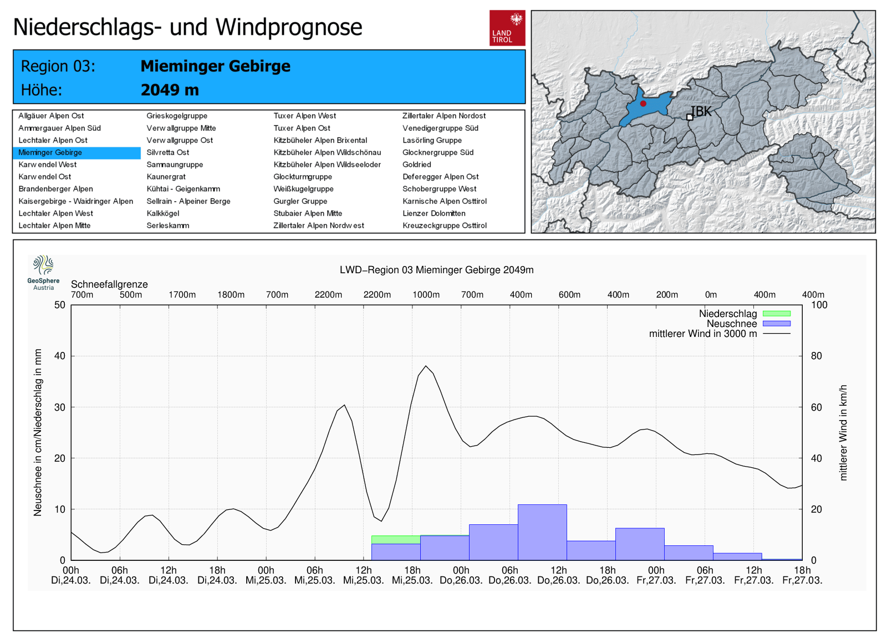The image size is (887, 639).
Task: Click the chart title LWD-Region 03 Mieminger Gebirge 2049m
Action: (x=437, y=270)
